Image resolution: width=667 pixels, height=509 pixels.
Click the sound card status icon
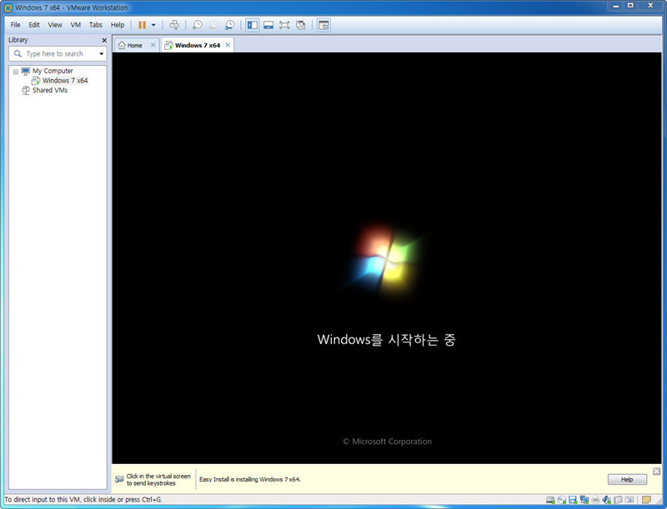(607, 500)
